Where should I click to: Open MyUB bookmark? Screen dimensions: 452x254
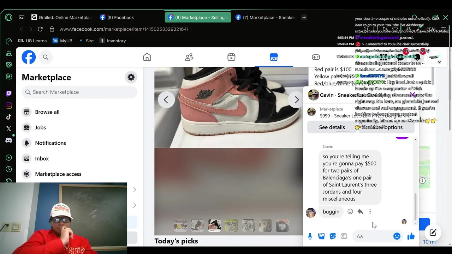pyautogui.click(x=63, y=41)
